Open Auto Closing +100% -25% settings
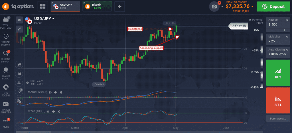Image resolution: width=292 pixels, height=133 pixels. 278,52
